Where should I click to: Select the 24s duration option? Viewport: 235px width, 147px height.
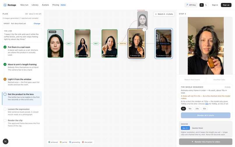click(197, 108)
